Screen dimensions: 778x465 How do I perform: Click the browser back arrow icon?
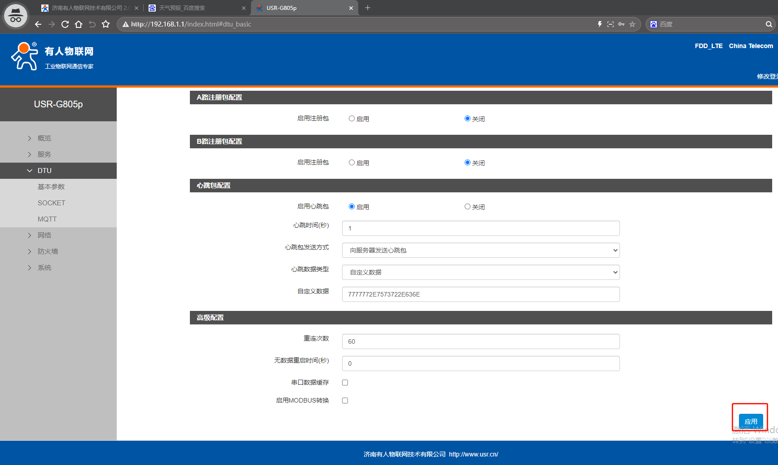pyautogui.click(x=38, y=24)
